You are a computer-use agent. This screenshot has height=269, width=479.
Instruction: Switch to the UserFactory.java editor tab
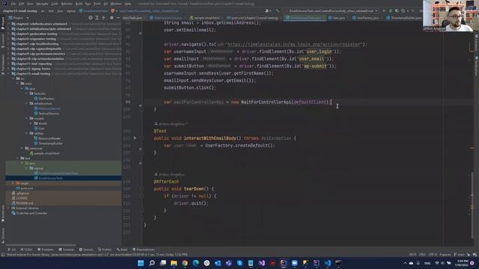(x=365, y=18)
